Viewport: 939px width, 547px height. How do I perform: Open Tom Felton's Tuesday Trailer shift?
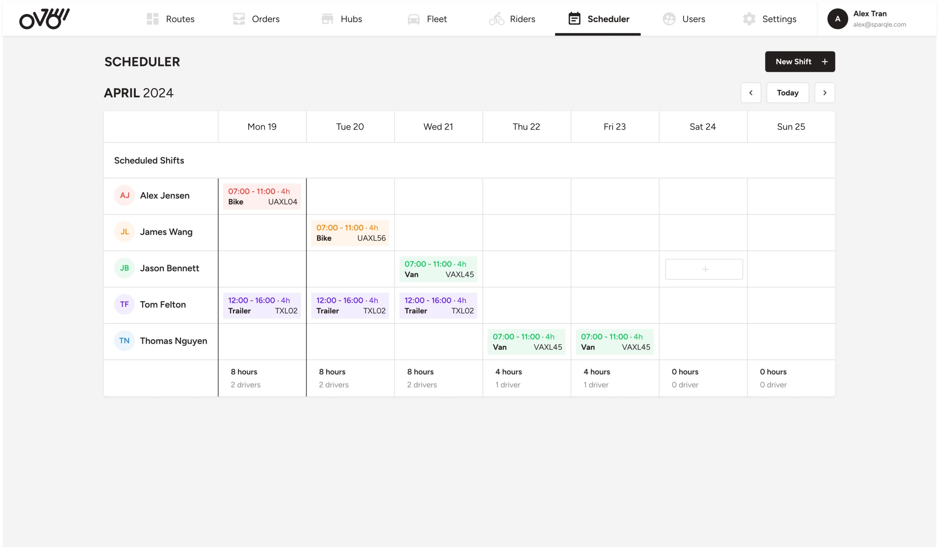(x=350, y=305)
